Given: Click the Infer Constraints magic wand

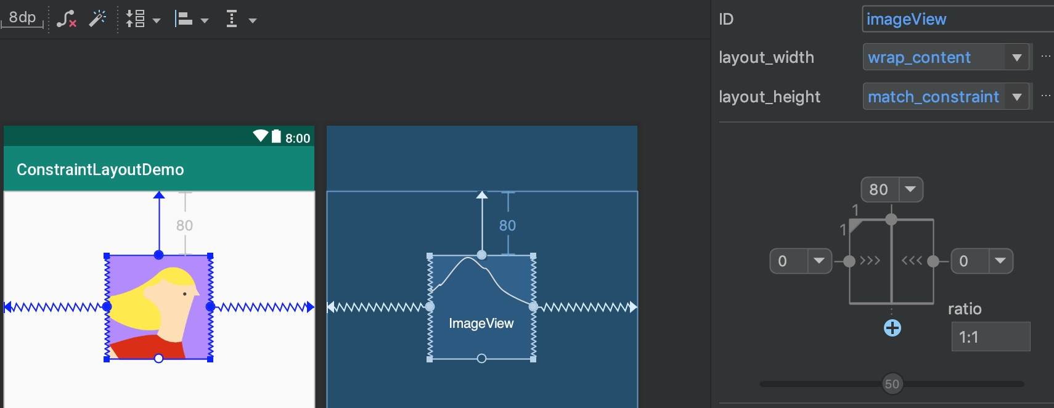Looking at the screenshot, I should click(x=97, y=19).
